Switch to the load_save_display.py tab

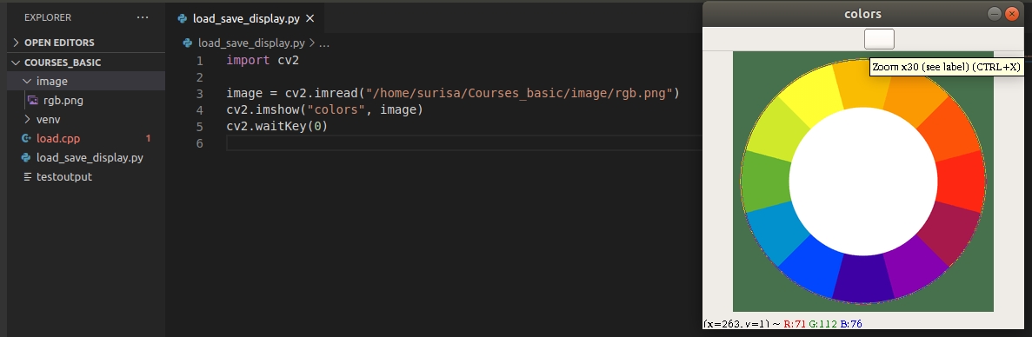tap(245, 18)
